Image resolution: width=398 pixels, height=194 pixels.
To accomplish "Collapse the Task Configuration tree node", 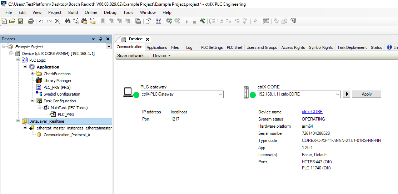I will [x=33, y=101].
